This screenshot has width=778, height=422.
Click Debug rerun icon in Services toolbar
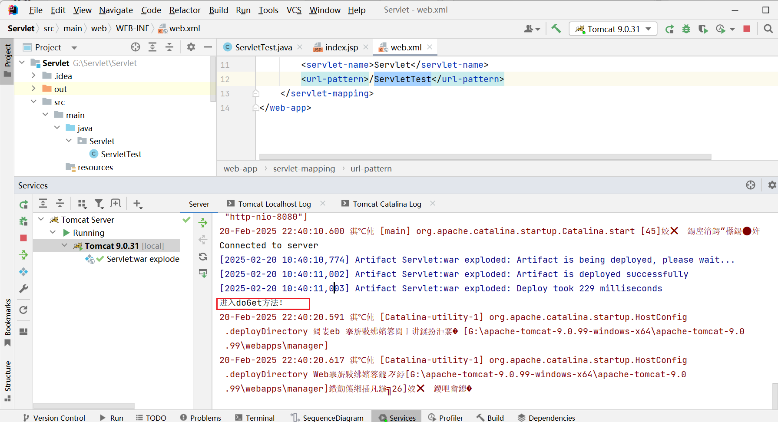tap(23, 221)
